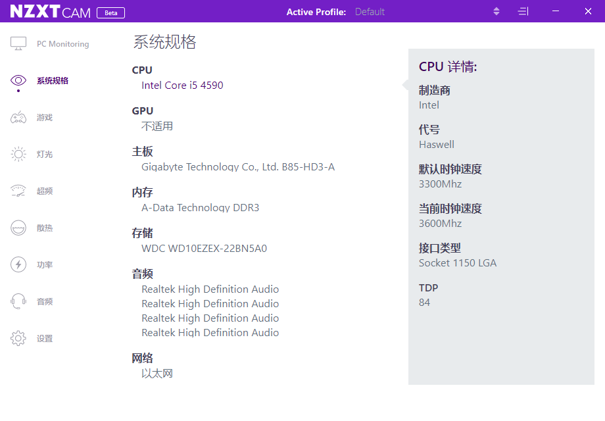Click the 系统规格 page title

[x=165, y=41]
